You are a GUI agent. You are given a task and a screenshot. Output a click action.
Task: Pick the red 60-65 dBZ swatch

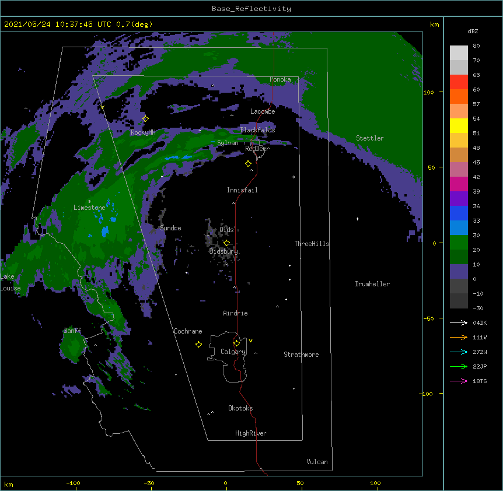click(459, 82)
